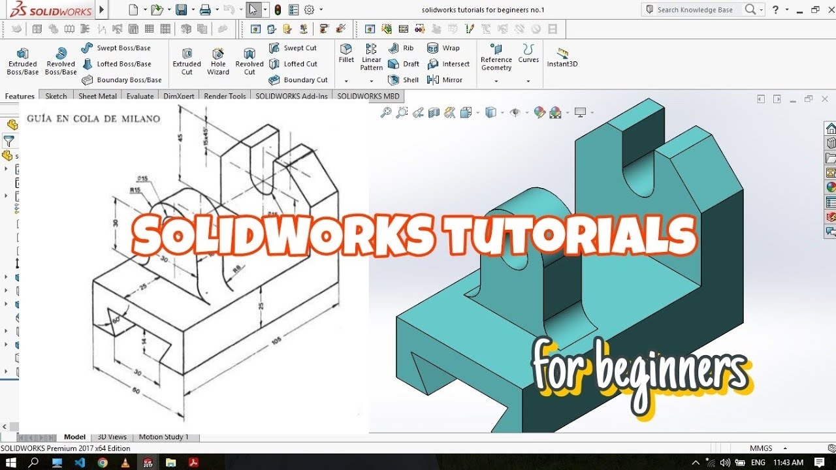
Task: Open the Windows Start menu
Action: click(x=12, y=462)
